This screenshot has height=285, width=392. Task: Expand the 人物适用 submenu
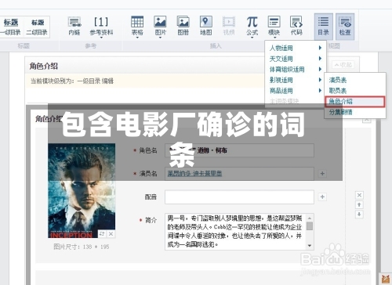[x=296, y=48]
